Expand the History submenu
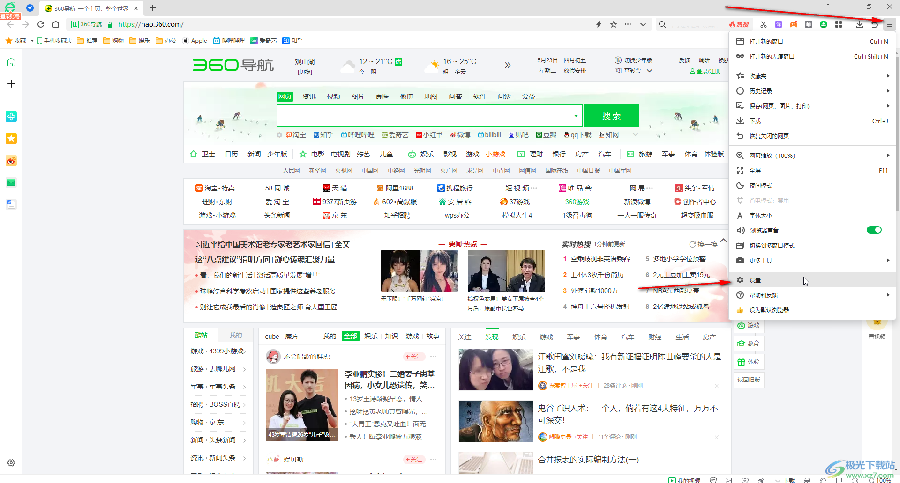The height and width of the screenshot is (483, 900). click(812, 91)
